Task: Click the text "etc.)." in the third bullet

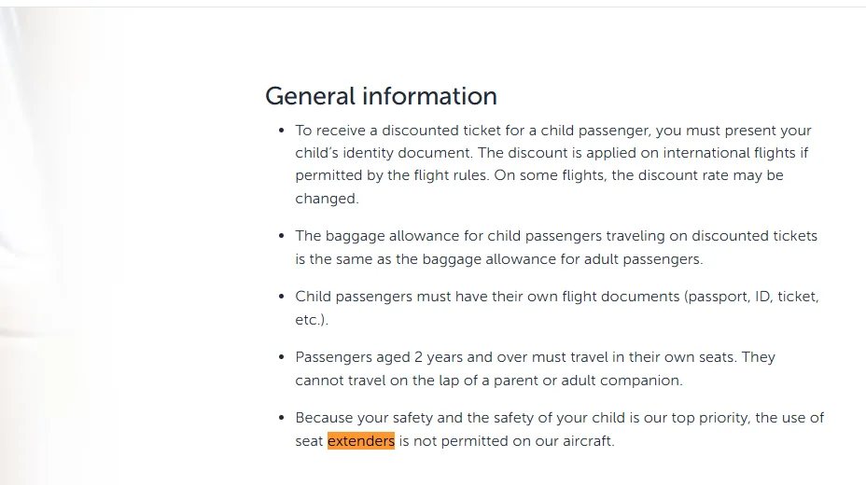Action: 312,320
